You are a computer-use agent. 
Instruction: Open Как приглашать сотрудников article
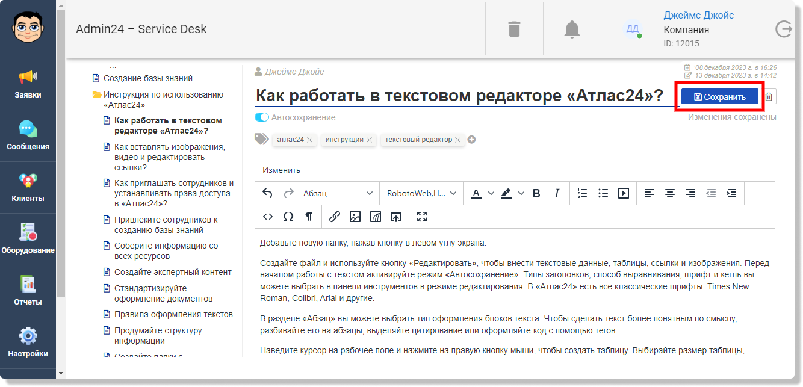point(174,193)
